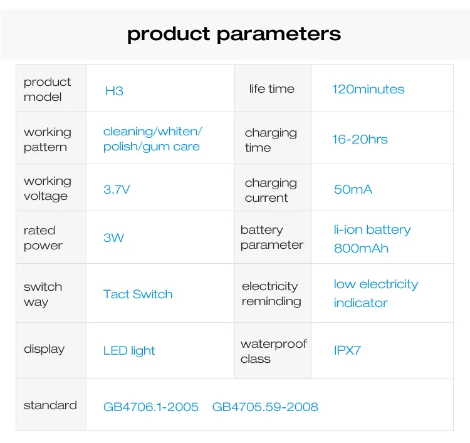This screenshot has height=443, width=470.
Task: Click the "product model" label cell
Action: point(48,89)
